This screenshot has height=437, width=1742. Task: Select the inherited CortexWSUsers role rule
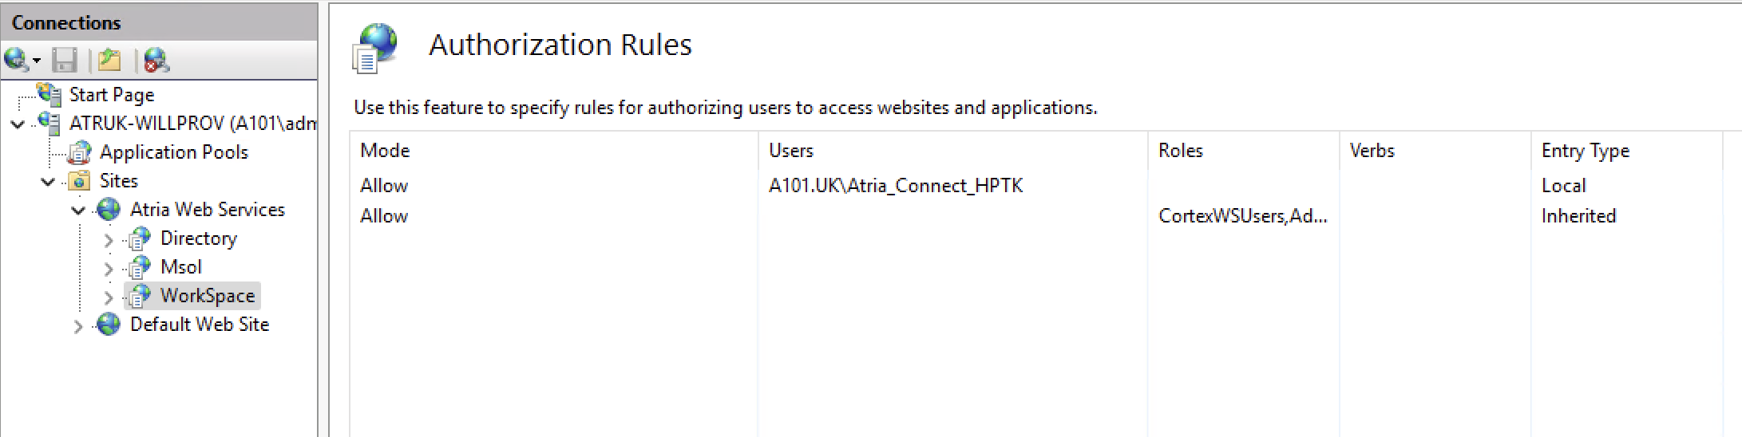[x=1242, y=216]
